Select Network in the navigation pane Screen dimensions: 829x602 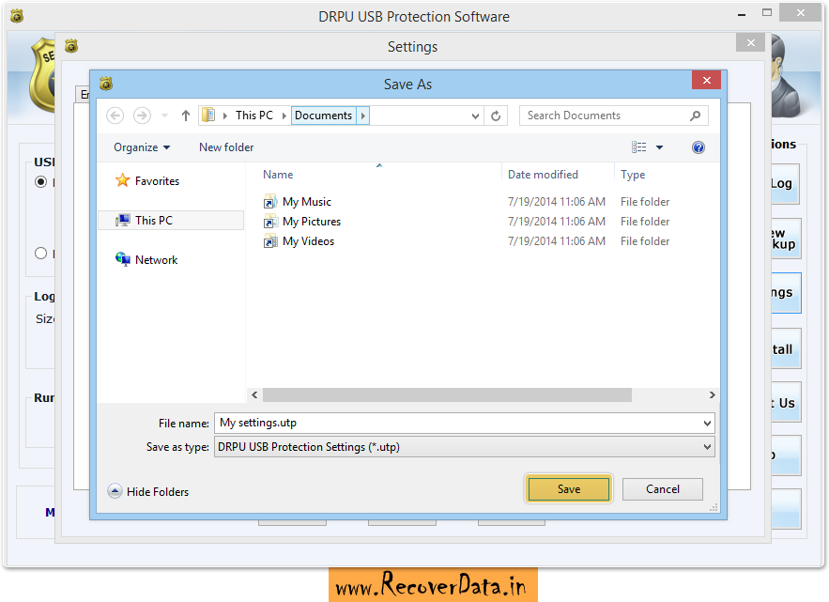point(157,260)
